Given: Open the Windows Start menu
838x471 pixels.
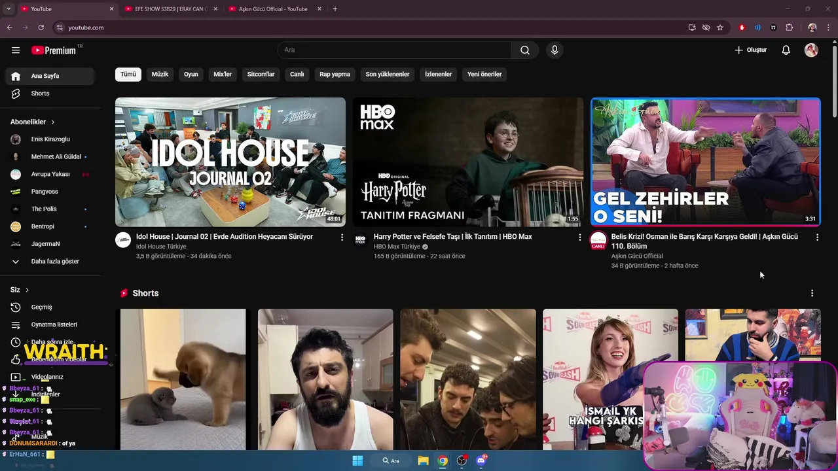Looking at the screenshot, I should pyautogui.click(x=357, y=461).
